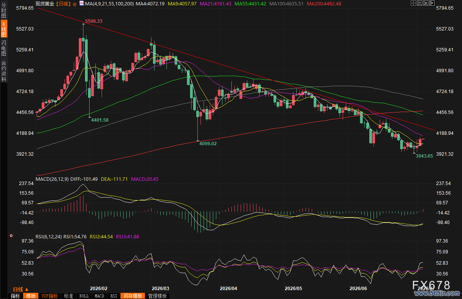The height and width of the screenshot is (299, 462).
Task: Click the crosshair cursor icon at top right
Action: click(413, 3)
